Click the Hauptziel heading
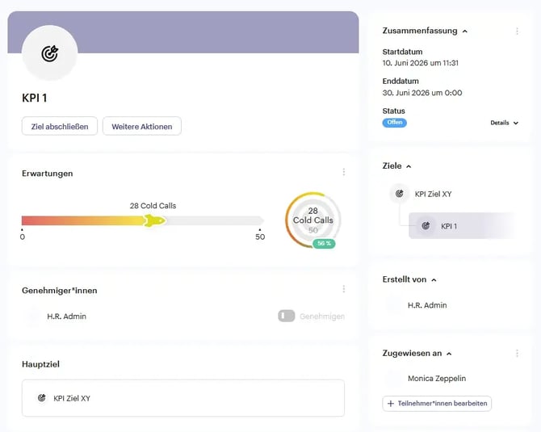Image resolution: width=541 pixels, height=432 pixels. 40,364
